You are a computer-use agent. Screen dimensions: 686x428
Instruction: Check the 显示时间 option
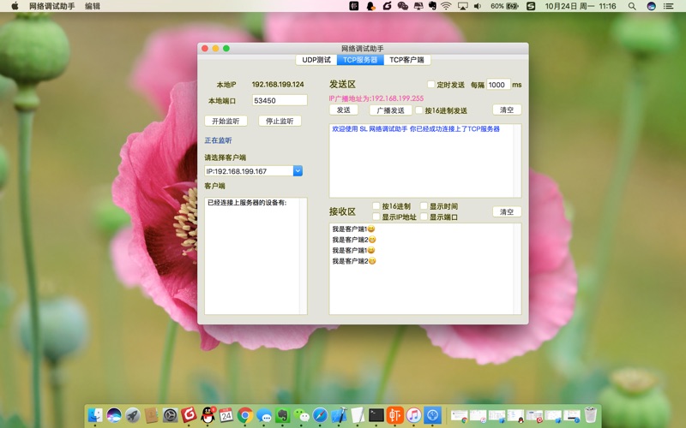click(424, 206)
